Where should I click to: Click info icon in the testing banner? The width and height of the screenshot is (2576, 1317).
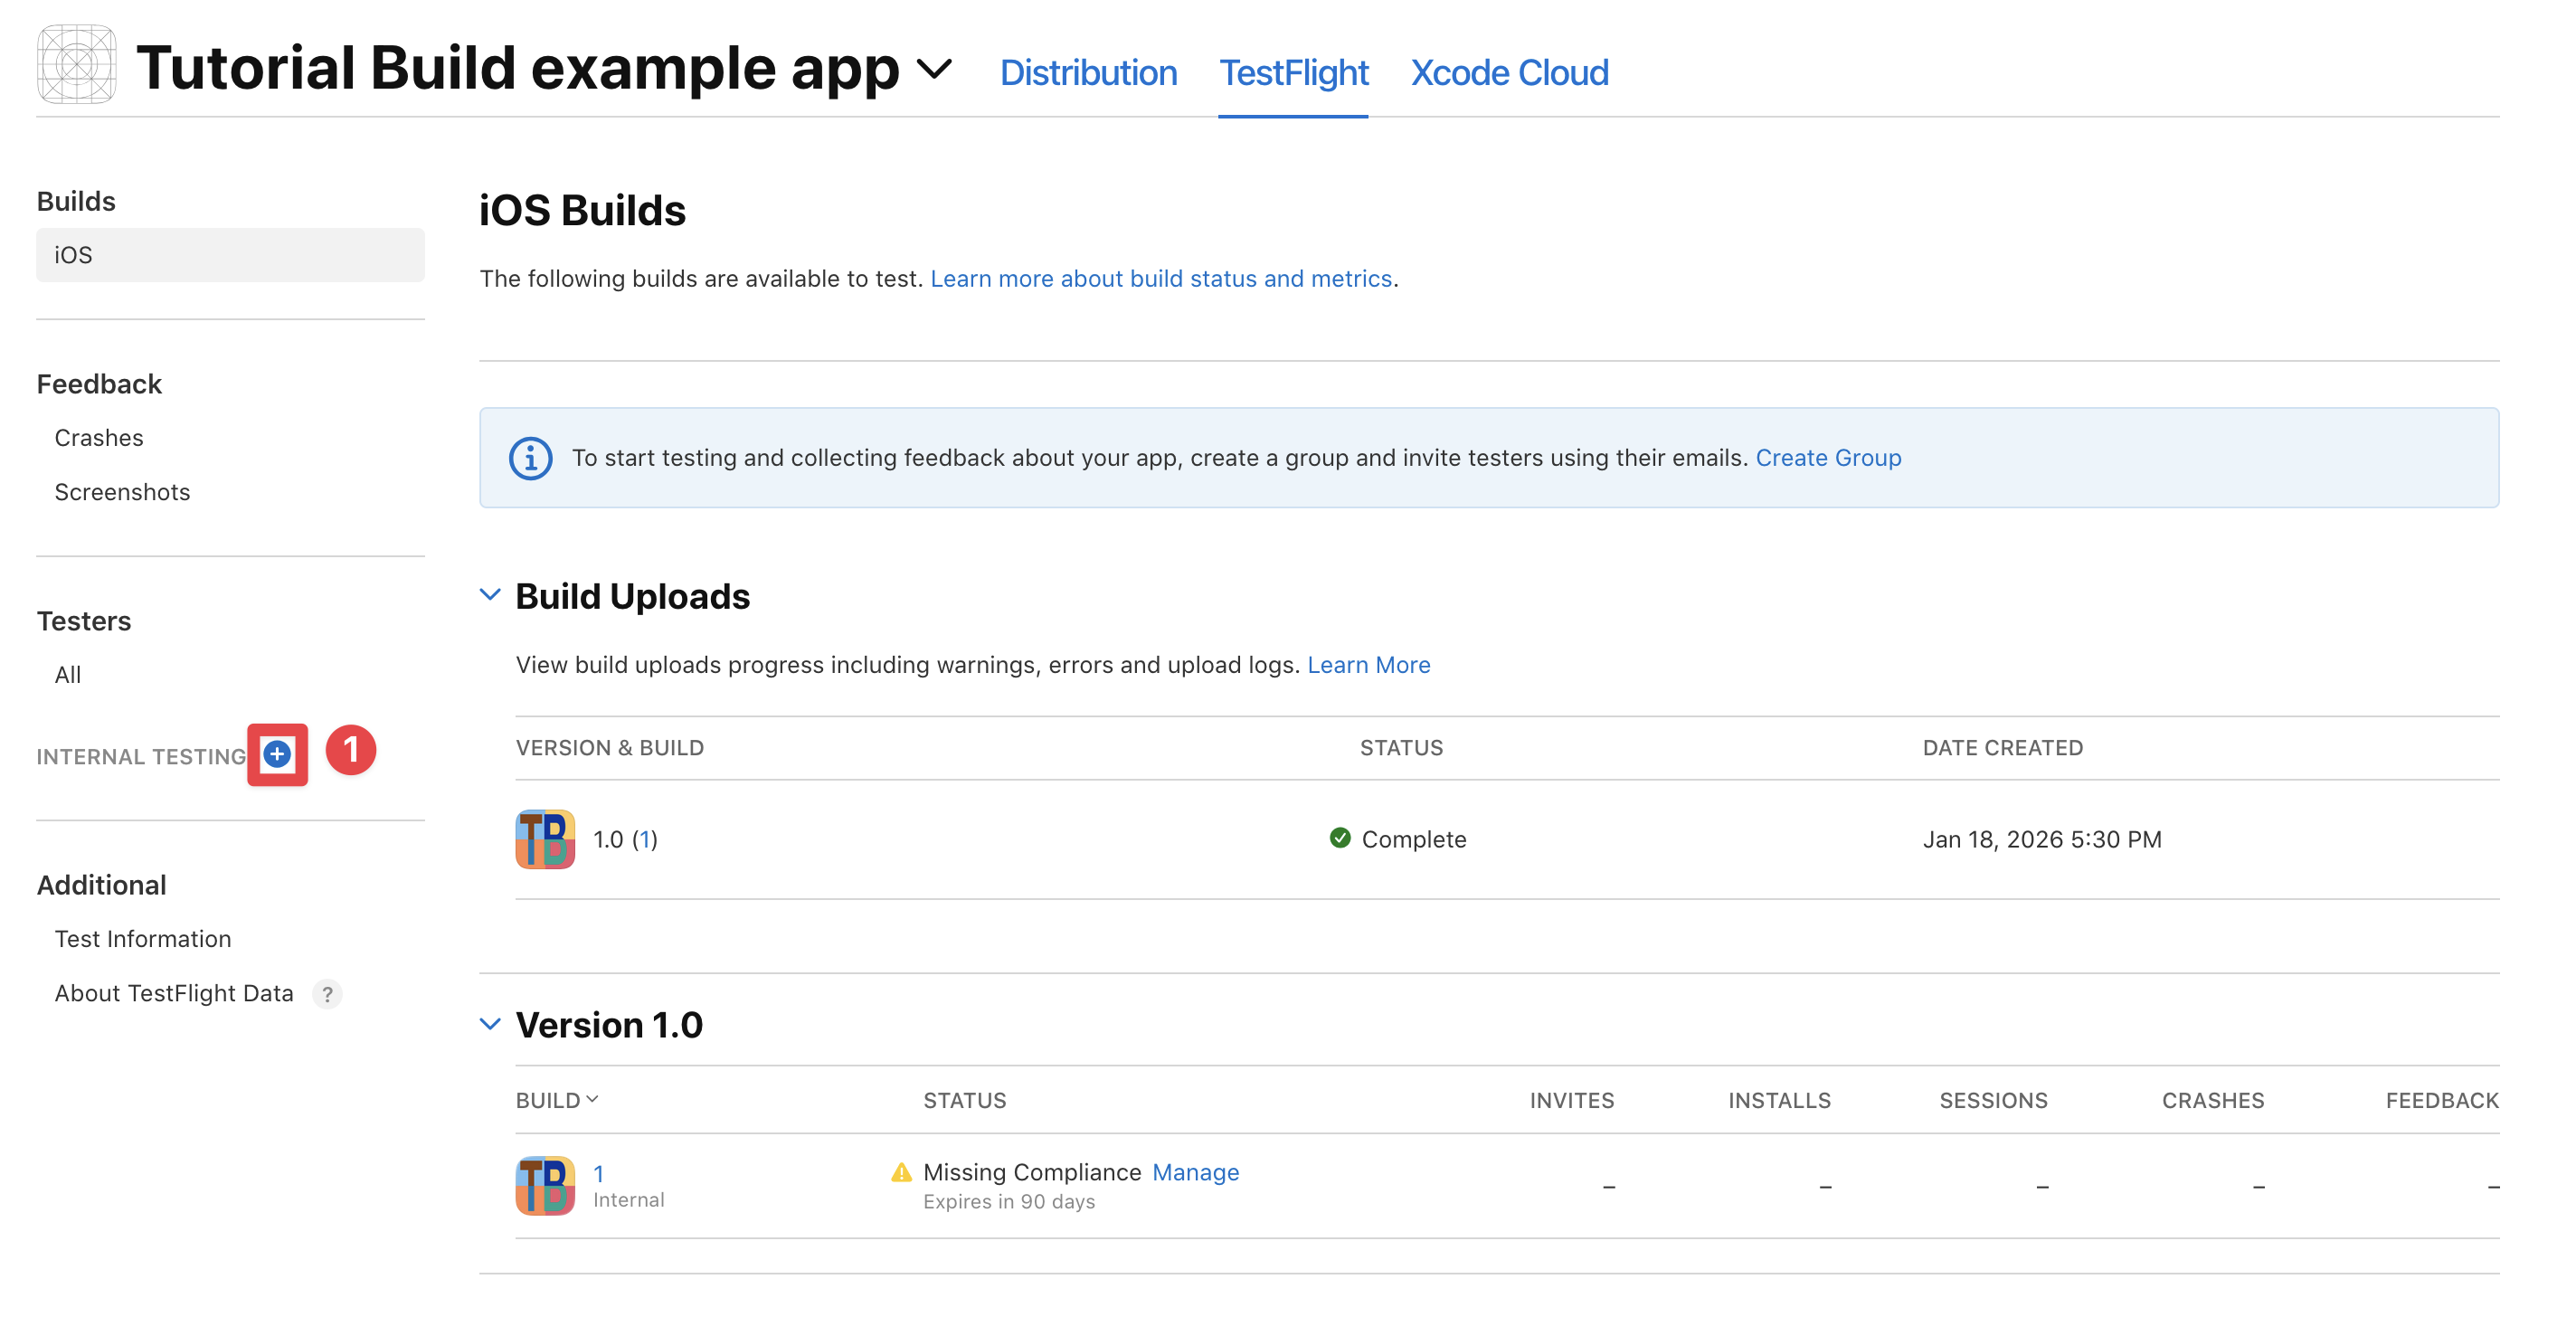[x=530, y=458]
